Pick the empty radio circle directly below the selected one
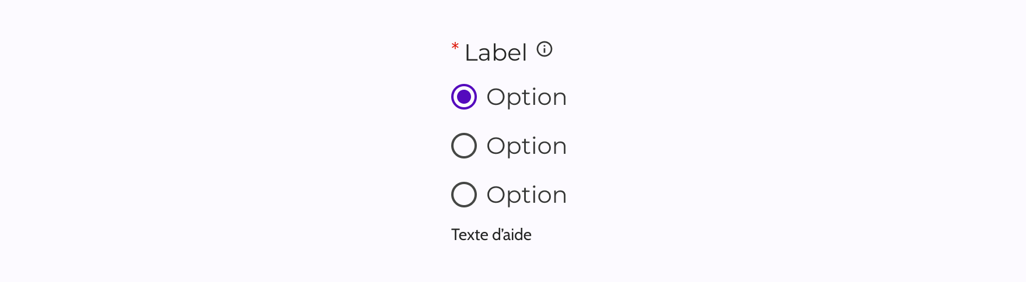The height and width of the screenshot is (282, 1026). coord(464,146)
